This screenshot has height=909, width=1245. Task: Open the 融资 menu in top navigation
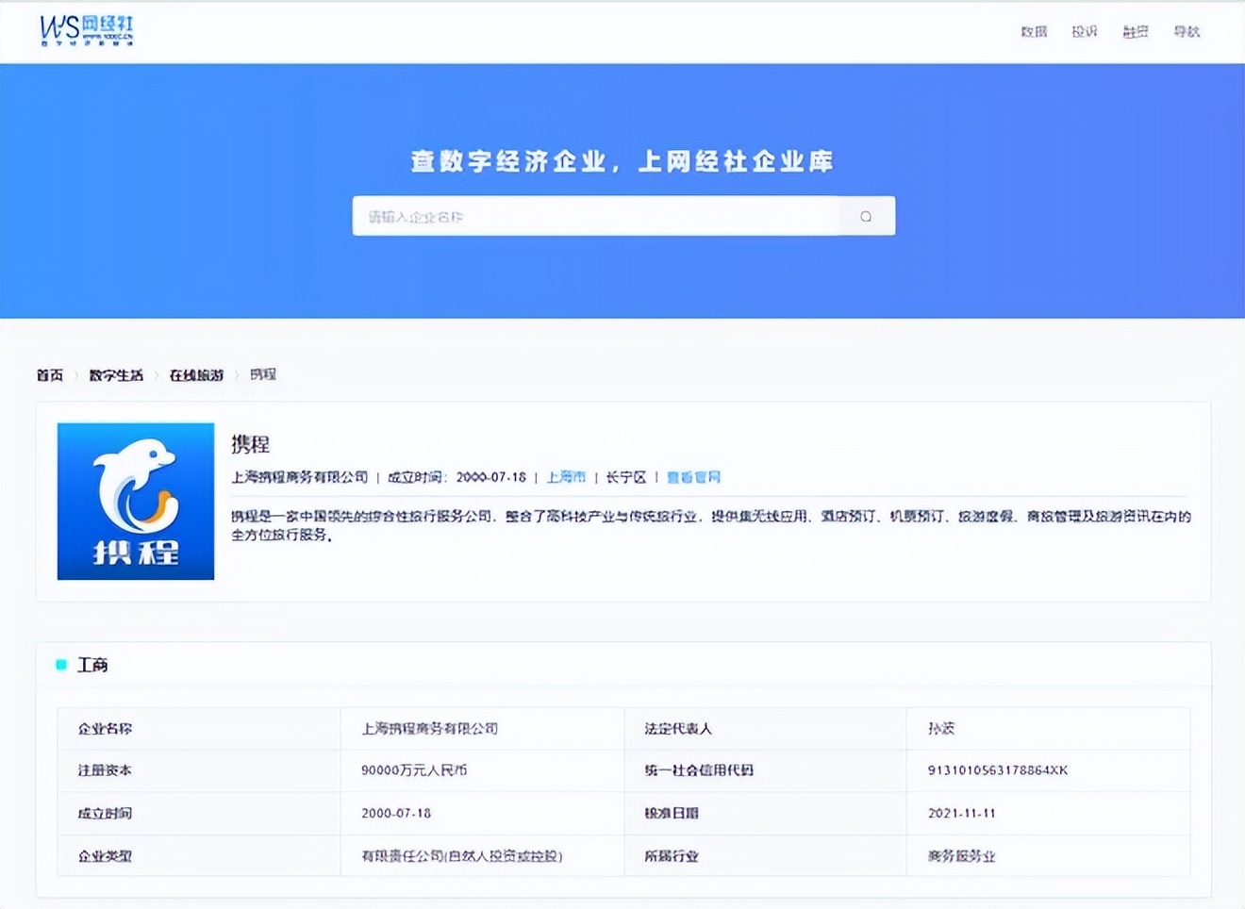coord(1136,32)
